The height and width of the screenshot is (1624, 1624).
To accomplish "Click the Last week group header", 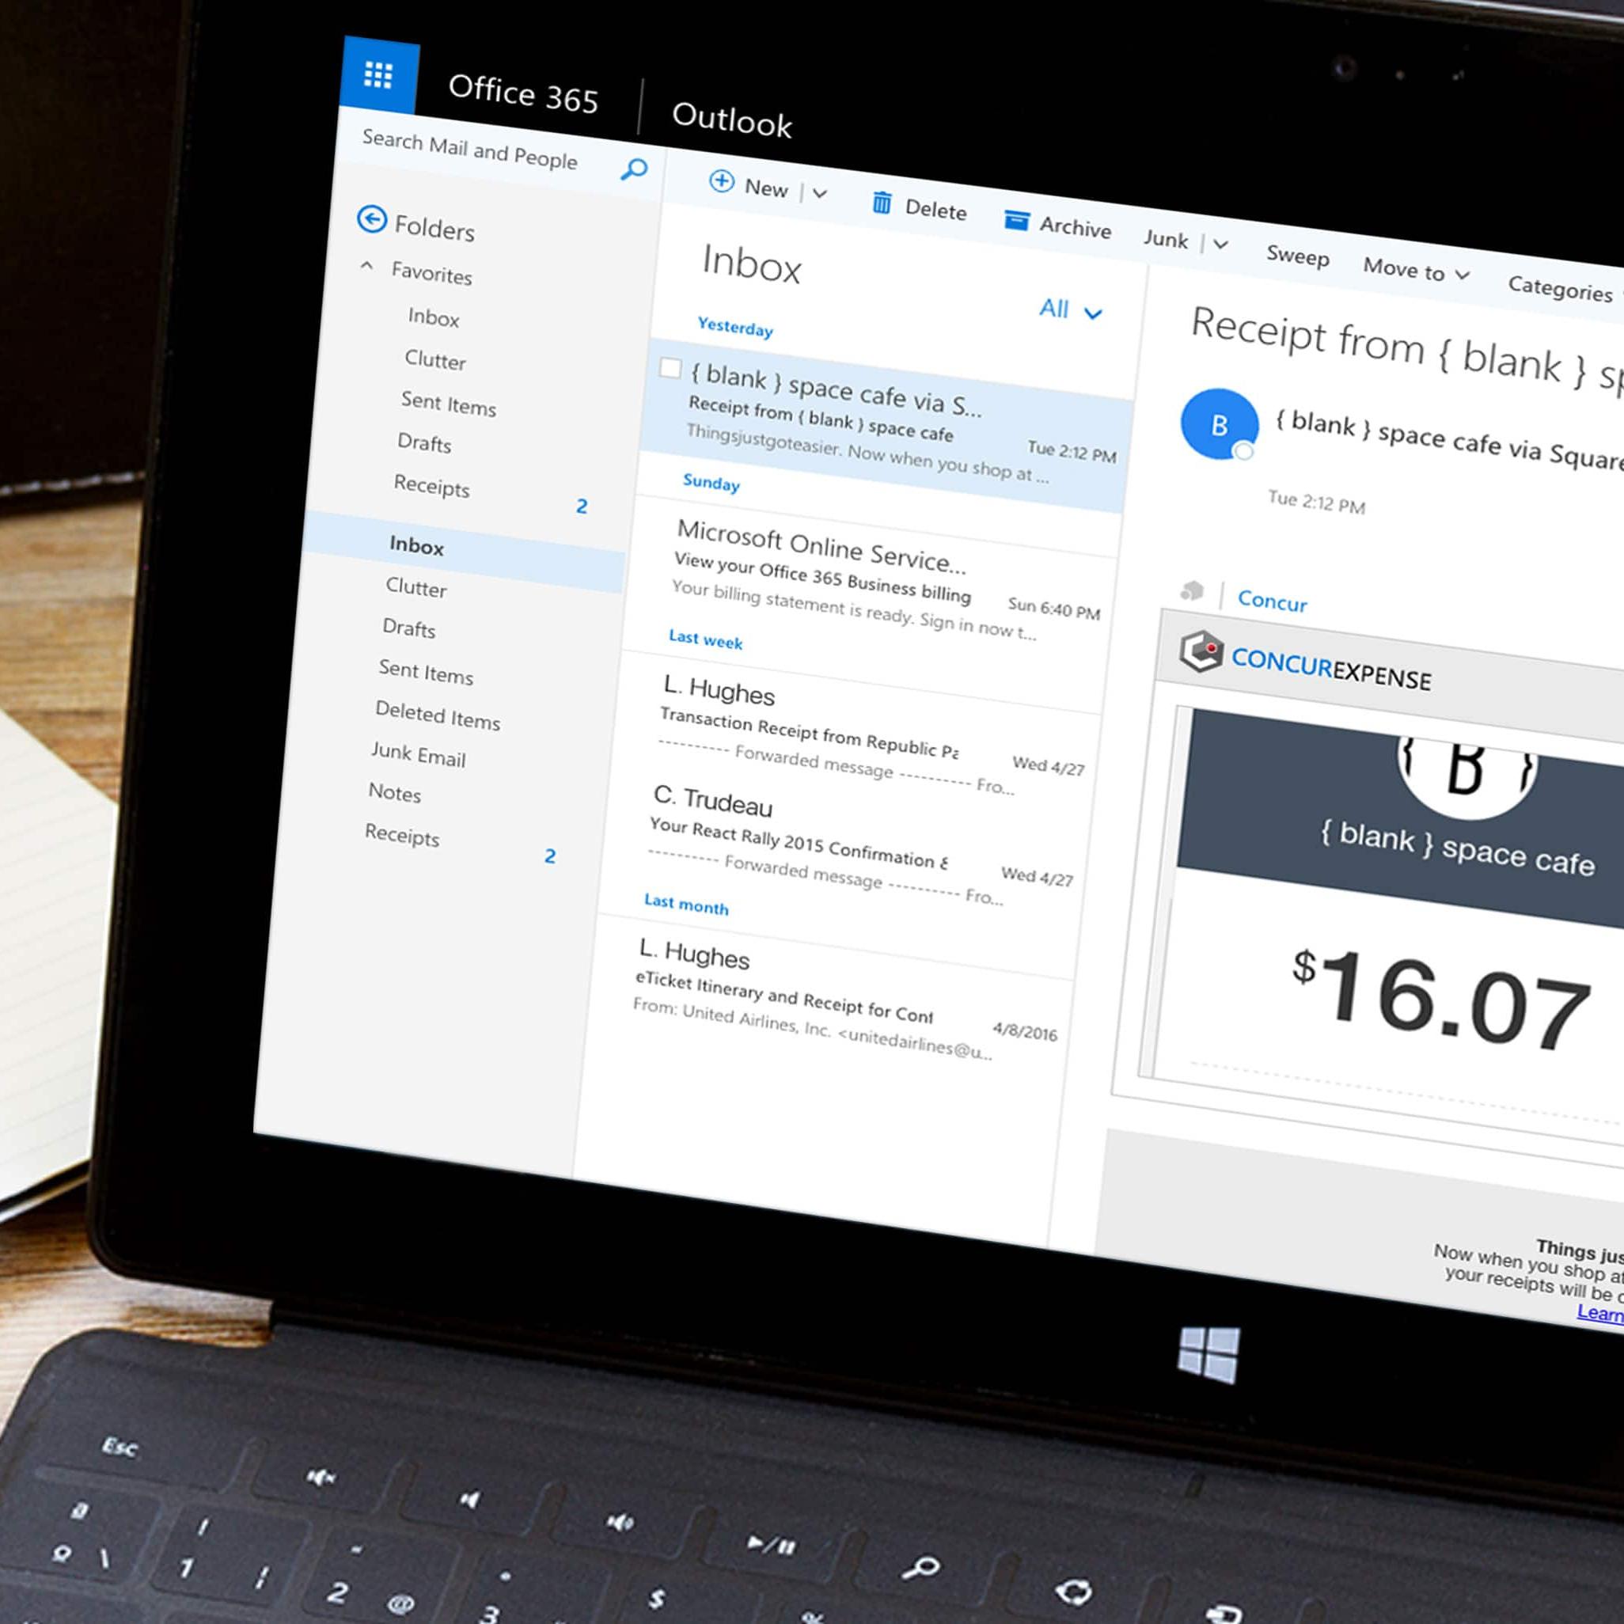I will 705,639.
